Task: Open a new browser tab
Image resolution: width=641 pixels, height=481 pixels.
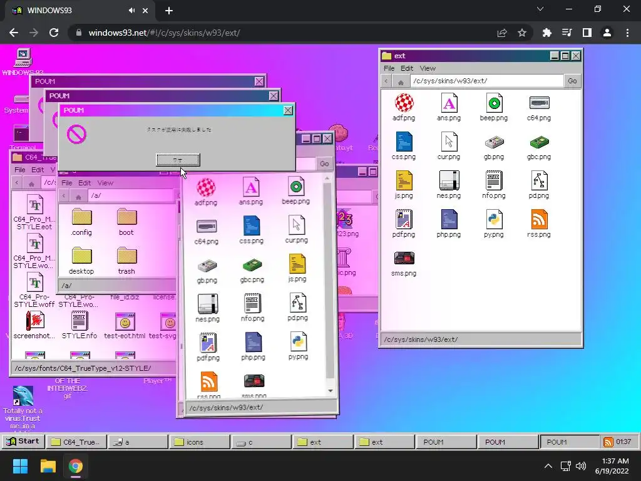Action: point(169,11)
